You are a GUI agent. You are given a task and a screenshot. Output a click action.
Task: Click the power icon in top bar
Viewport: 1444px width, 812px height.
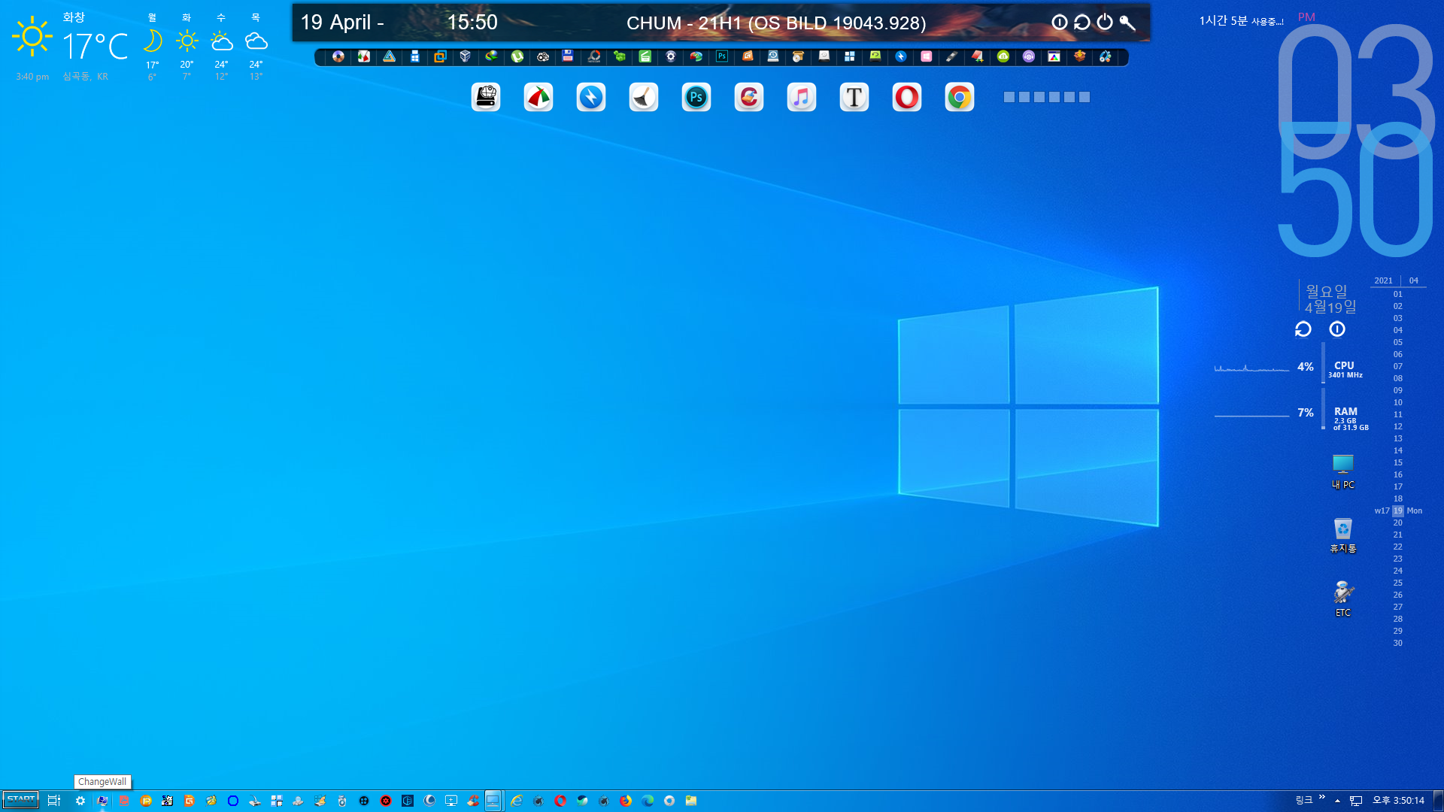1105,23
